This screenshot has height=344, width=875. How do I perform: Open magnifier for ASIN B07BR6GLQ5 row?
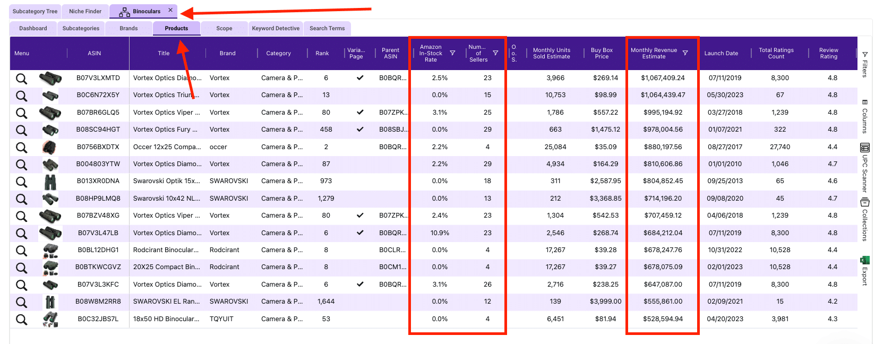click(x=21, y=113)
